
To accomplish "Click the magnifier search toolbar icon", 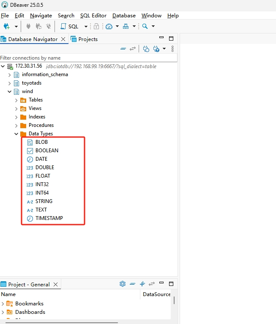I will [145, 26].
